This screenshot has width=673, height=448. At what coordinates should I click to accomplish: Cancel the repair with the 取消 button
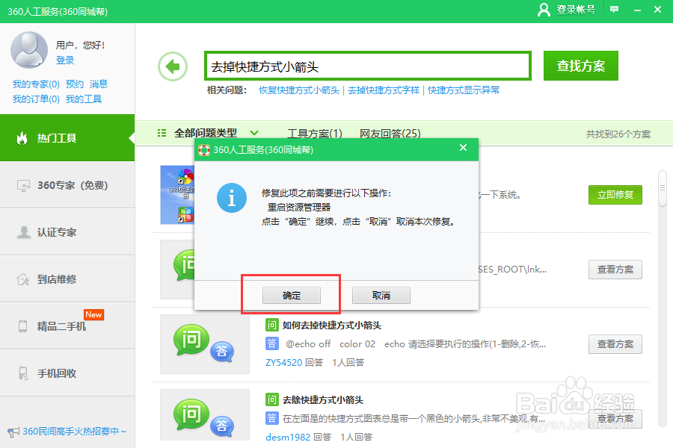(381, 295)
